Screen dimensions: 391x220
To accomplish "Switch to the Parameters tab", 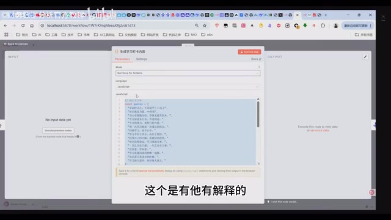I will pyautogui.click(x=122, y=59).
